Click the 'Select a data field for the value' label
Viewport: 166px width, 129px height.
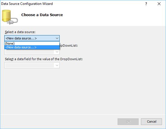(x=44, y=59)
